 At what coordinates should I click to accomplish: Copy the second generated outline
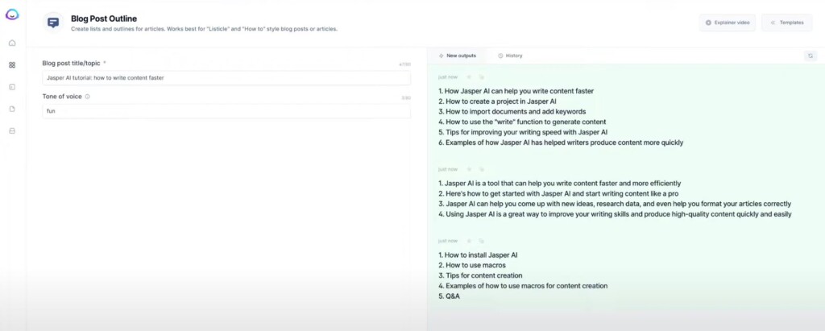pyautogui.click(x=481, y=169)
